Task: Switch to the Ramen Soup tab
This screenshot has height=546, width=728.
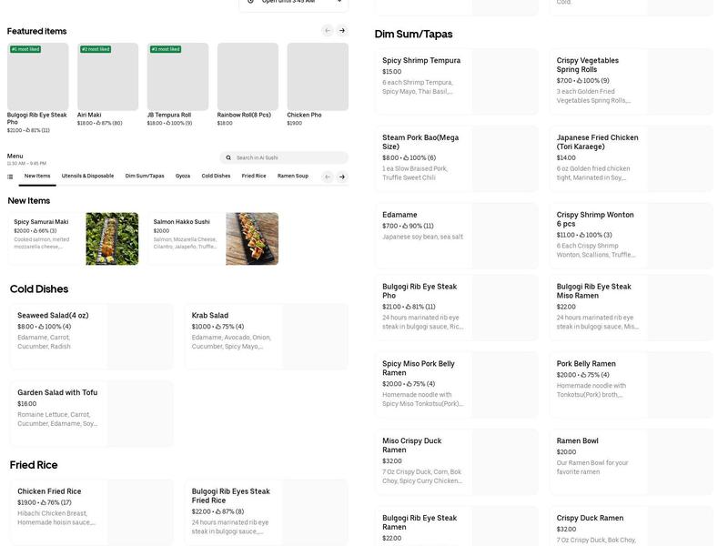Action: point(292,175)
